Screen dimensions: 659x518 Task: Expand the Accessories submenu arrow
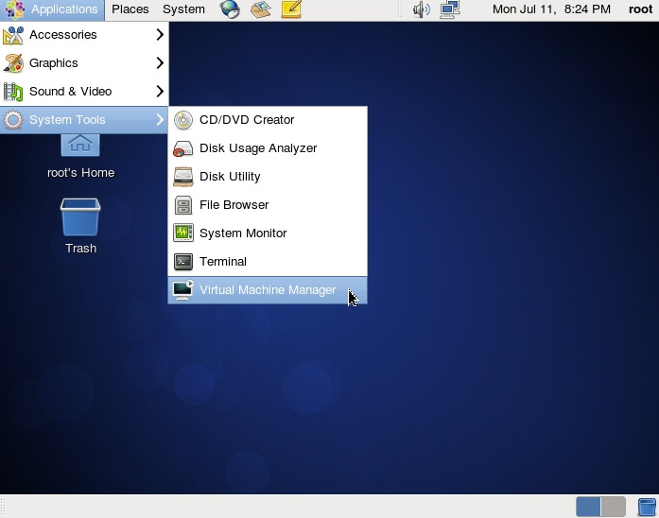point(160,34)
